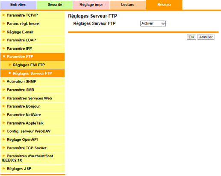Collapse the Paramètre FTP section
The image size is (221, 176).
tap(32, 57)
